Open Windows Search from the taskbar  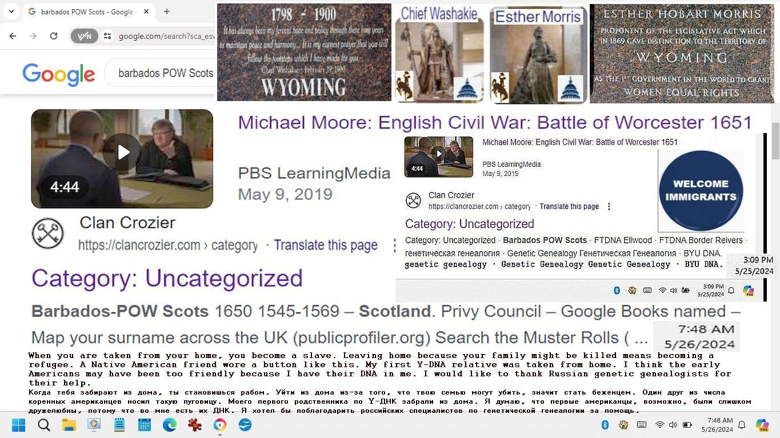44,425
